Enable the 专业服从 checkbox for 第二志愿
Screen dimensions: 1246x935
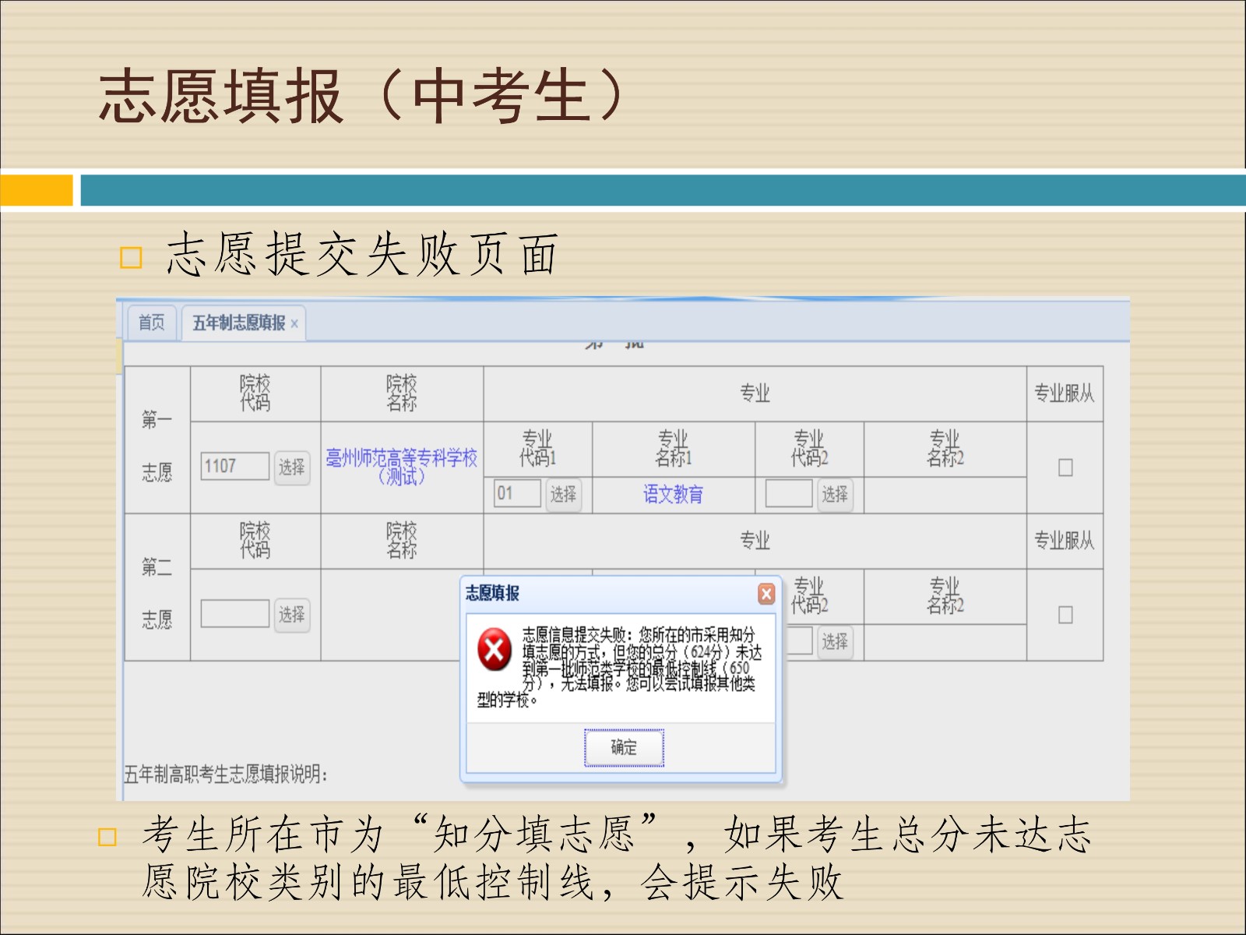[1065, 615]
